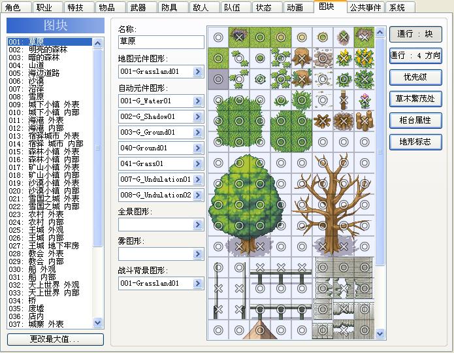
Task: Select the tree stump tile
Action: click(302, 58)
